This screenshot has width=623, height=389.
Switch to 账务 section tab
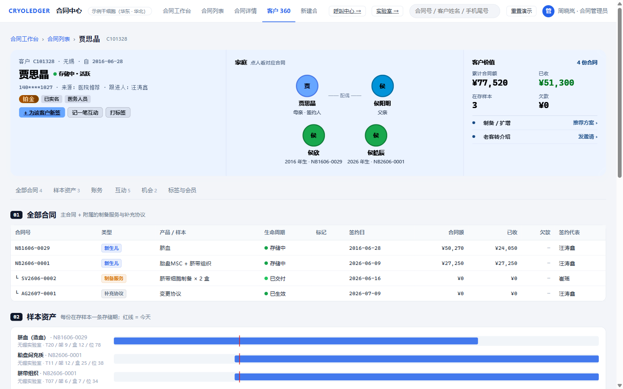point(97,190)
